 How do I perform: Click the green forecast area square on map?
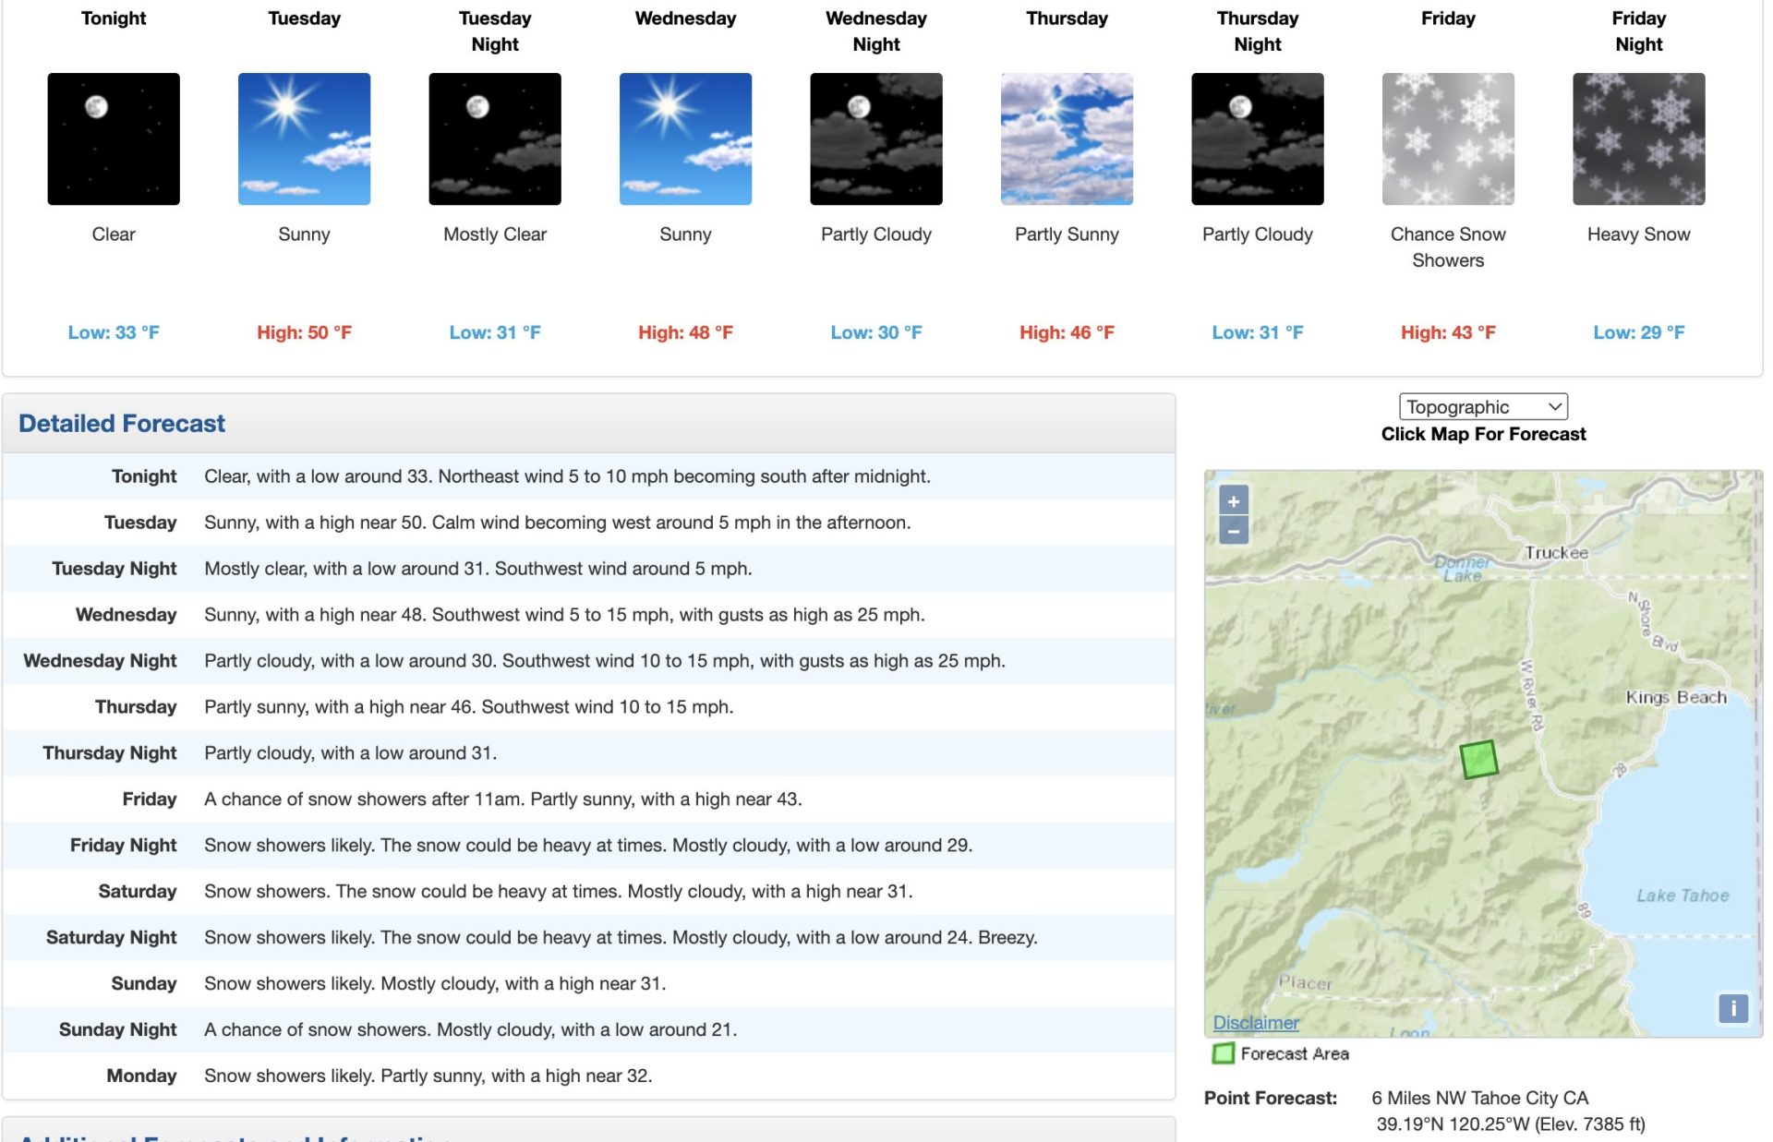coord(1478,760)
